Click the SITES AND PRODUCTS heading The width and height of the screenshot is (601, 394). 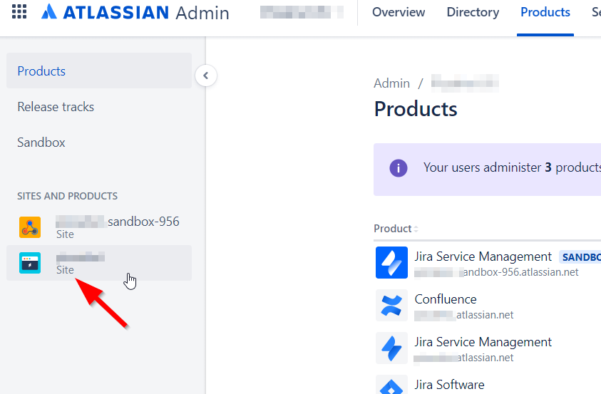pos(68,196)
